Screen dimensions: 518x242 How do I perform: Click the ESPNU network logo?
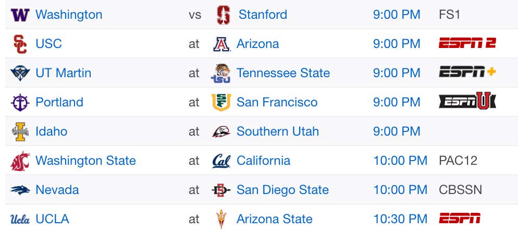coord(467,101)
